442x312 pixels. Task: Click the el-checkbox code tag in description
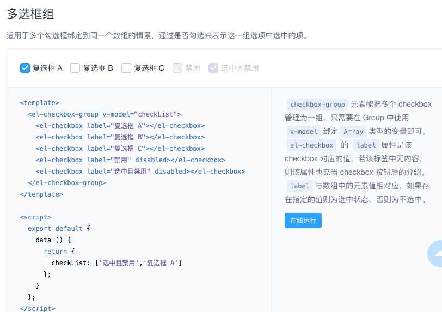tap(311, 145)
